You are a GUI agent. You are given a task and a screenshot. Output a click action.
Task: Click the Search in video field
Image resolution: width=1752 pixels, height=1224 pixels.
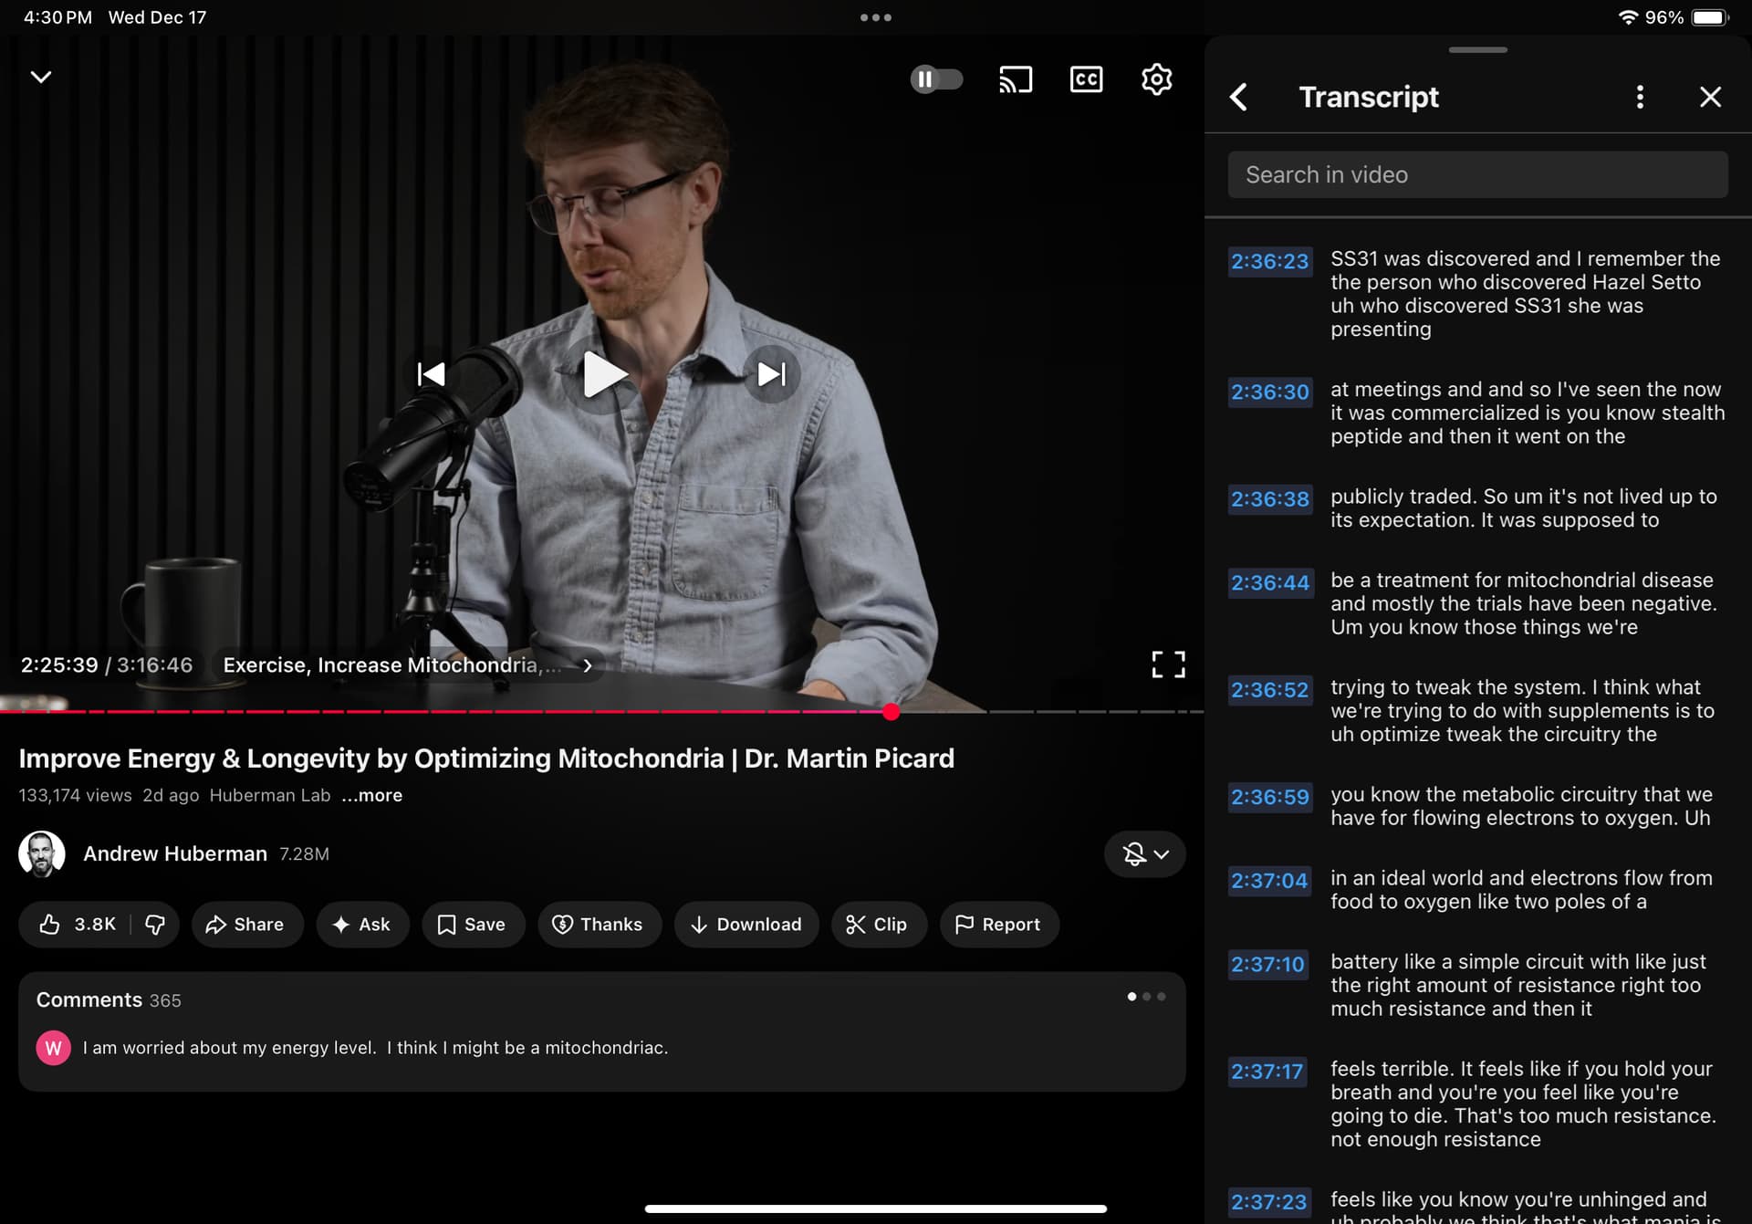[x=1477, y=174]
